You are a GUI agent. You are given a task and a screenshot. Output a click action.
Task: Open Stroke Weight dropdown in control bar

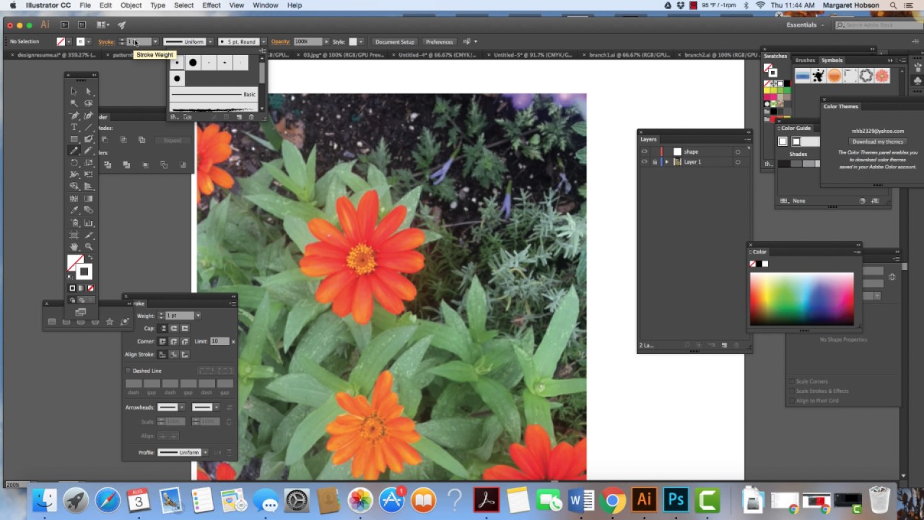click(x=155, y=42)
